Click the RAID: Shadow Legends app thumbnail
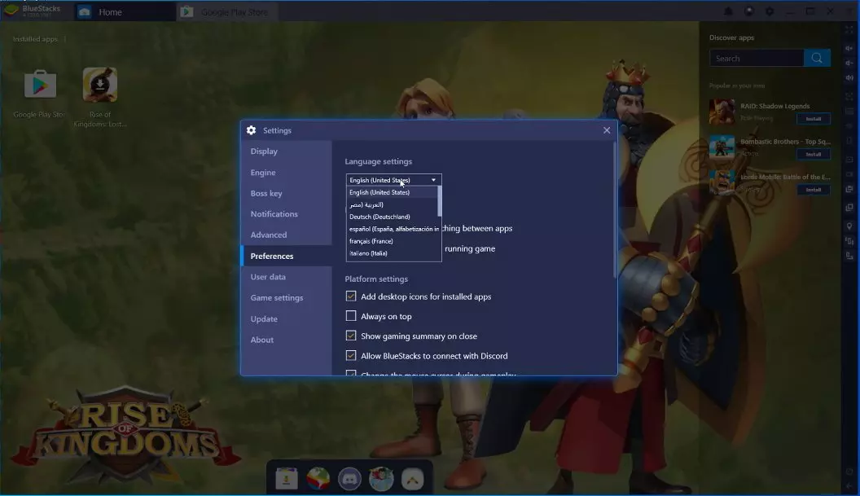 tap(722, 112)
